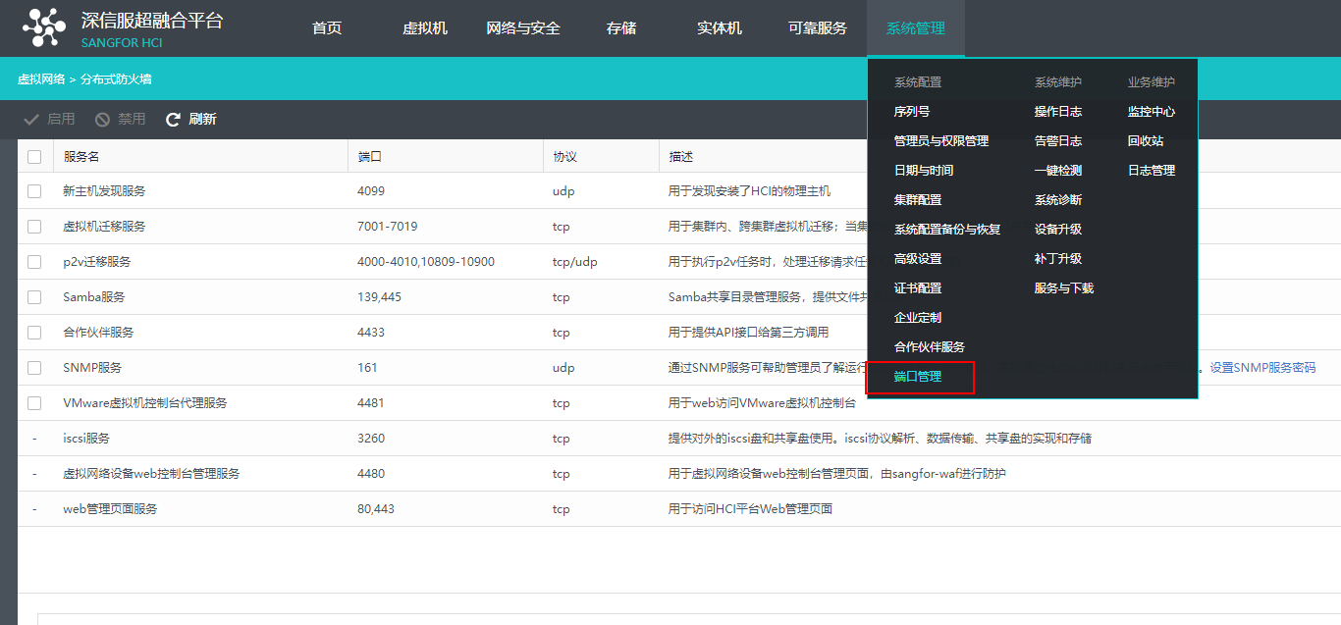Image resolution: width=1341 pixels, height=625 pixels.
Task: Click the disable (禁用) icon
Action: point(101,119)
